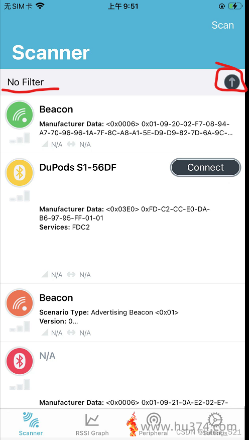
Task: Tap the red N/A Bluetooth icon
Action: click(x=20, y=361)
